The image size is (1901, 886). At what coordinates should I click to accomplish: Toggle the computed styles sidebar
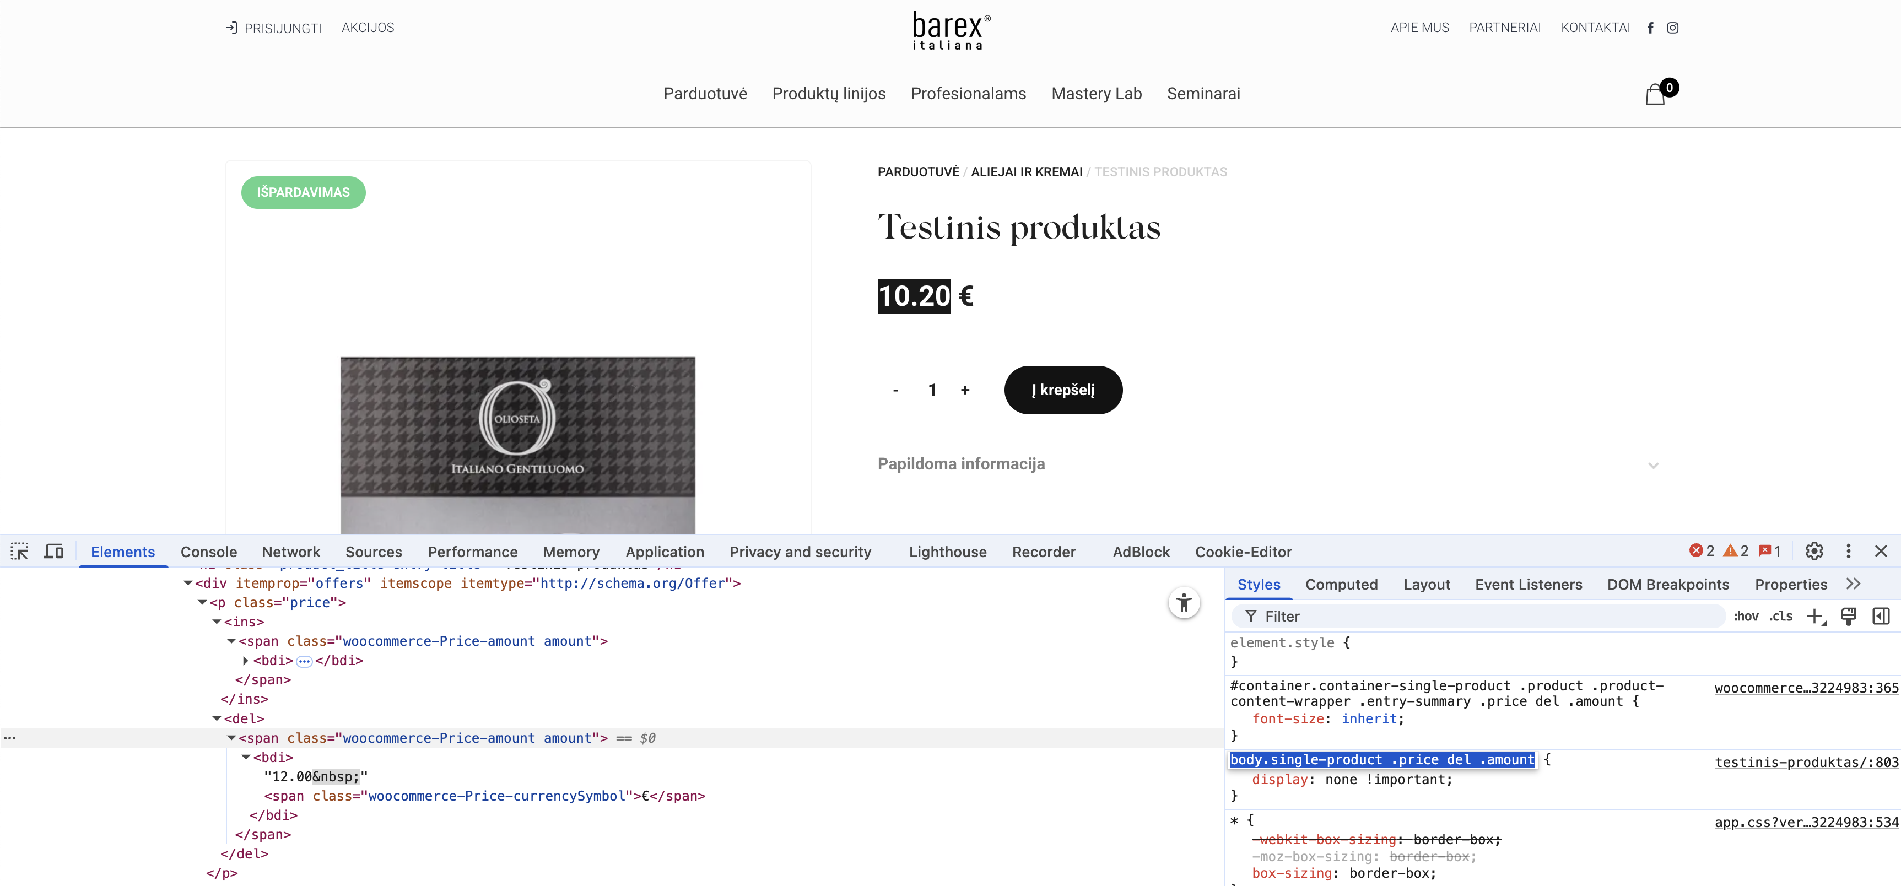tap(1881, 616)
